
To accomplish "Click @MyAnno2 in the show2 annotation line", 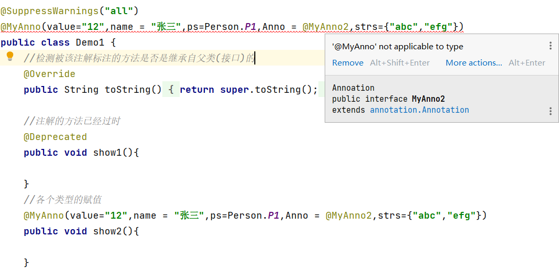I will click(x=349, y=216).
